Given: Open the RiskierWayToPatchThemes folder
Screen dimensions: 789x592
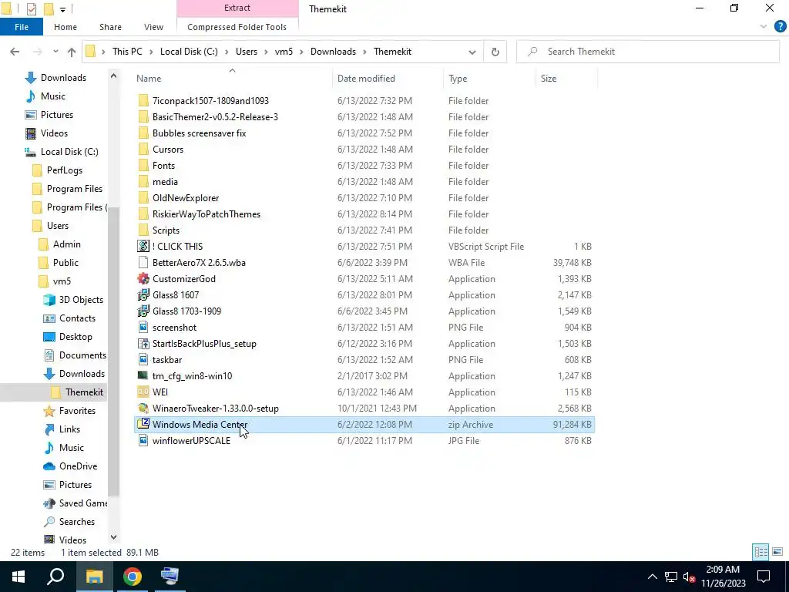Looking at the screenshot, I should pos(206,214).
